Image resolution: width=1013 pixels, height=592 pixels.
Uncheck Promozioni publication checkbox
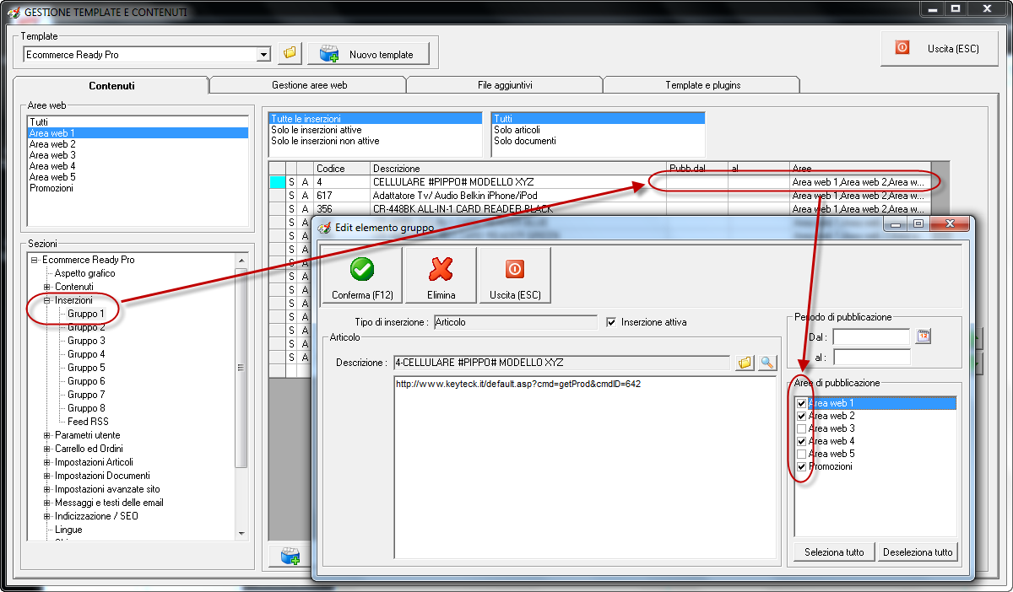coord(801,467)
